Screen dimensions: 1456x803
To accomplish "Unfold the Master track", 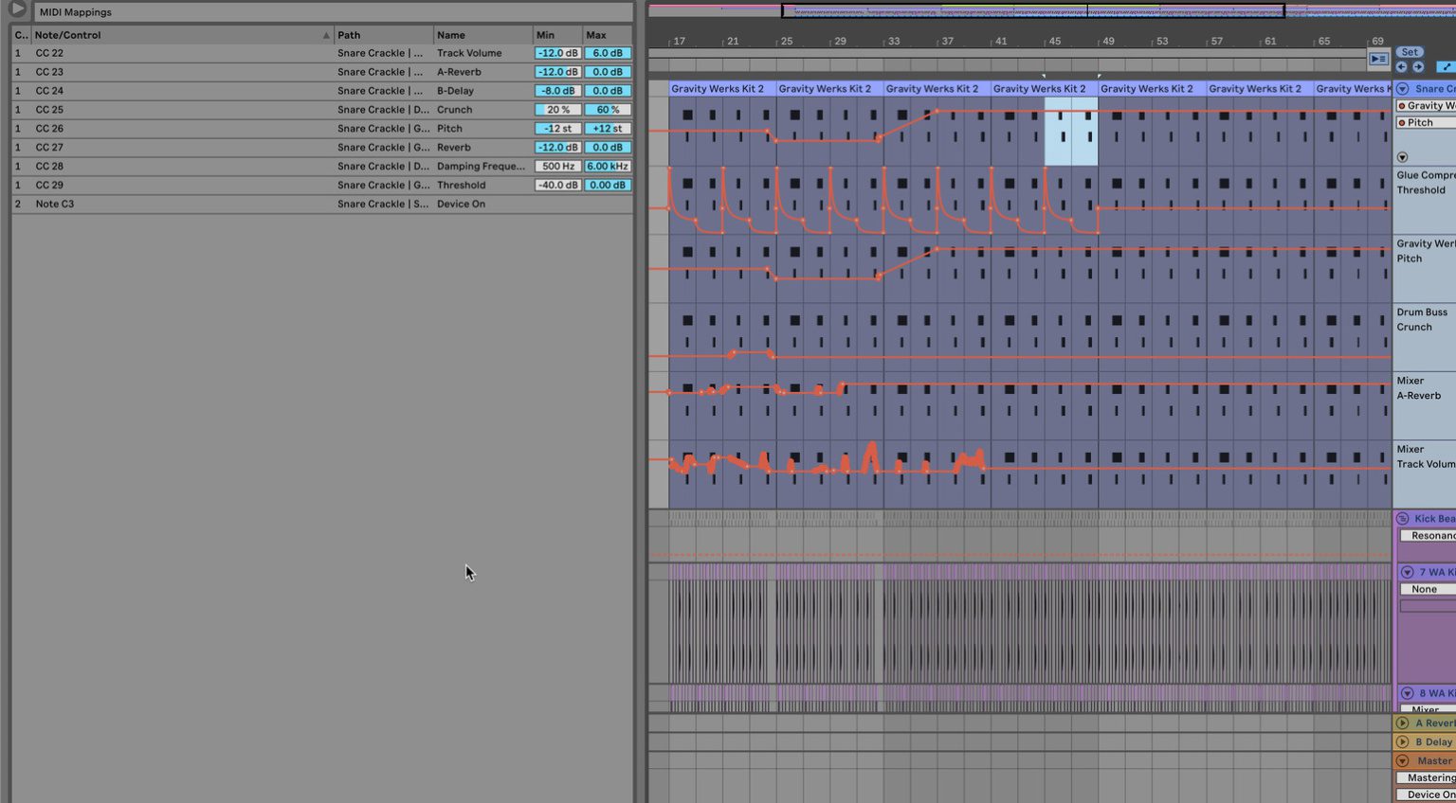I will click(x=1402, y=760).
